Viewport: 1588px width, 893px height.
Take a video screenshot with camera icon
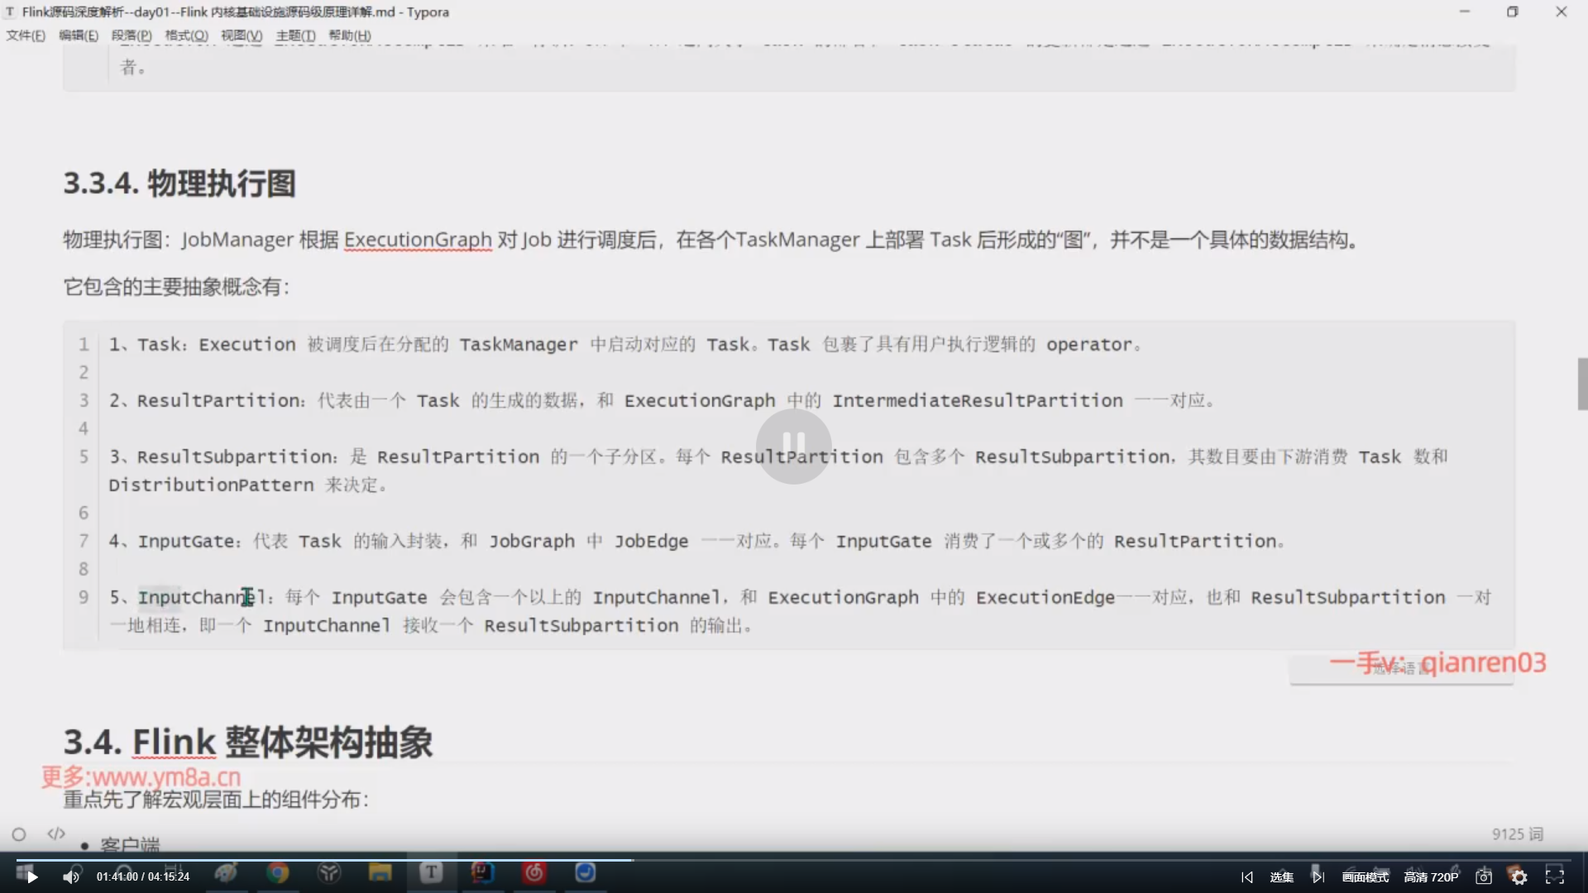pos(1484,877)
